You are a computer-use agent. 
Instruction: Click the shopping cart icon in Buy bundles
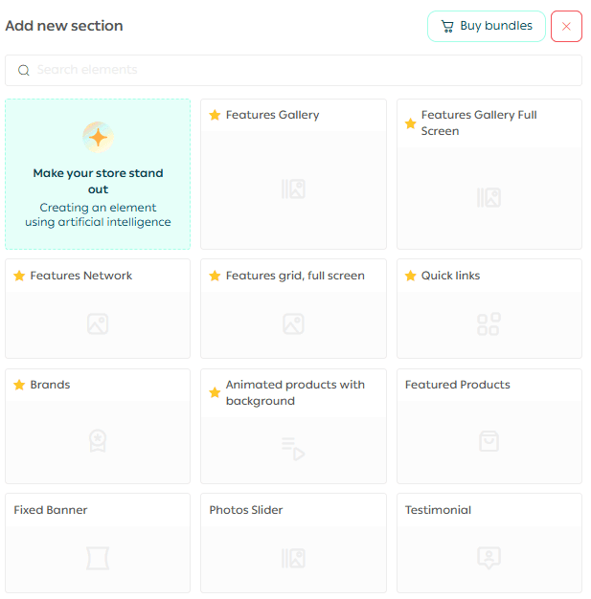tap(447, 27)
